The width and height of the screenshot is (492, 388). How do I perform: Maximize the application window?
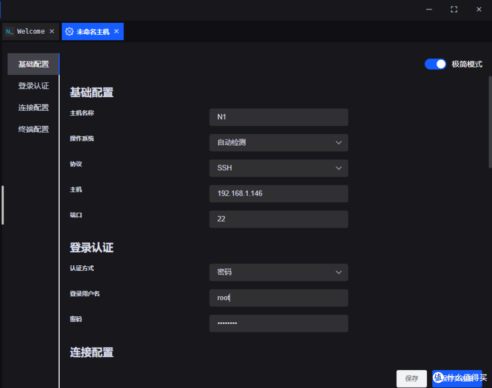click(x=454, y=10)
